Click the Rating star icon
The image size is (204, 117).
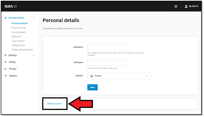click(6, 62)
